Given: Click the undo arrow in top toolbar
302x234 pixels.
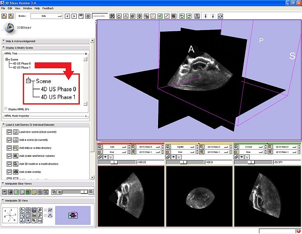Looking at the screenshot, I should 182,16.
